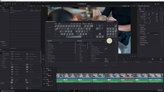
Task: Open the Mixer panel
Action: 144,4
